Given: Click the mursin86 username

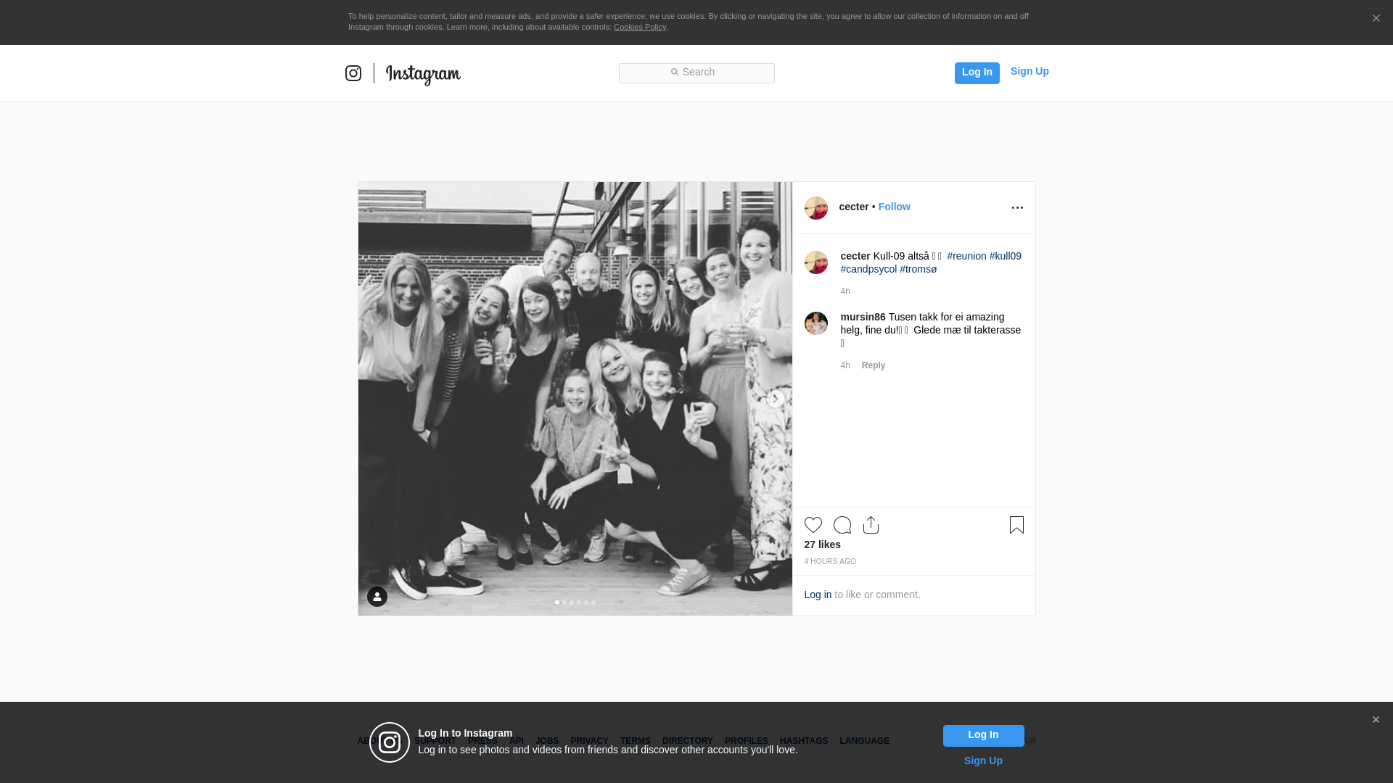Looking at the screenshot, I should tap(863, 318).
